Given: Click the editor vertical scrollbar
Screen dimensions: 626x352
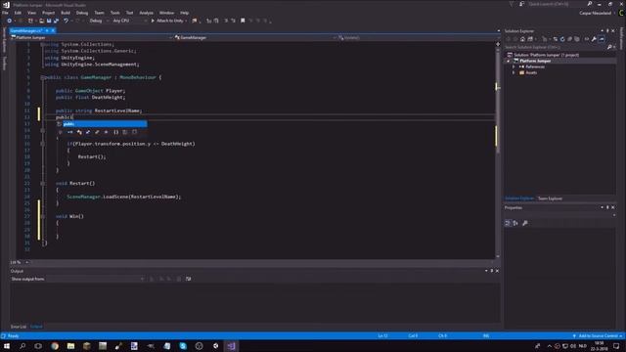Looking at the screenshot, I should pyautogui.click(x=498, y=150).
